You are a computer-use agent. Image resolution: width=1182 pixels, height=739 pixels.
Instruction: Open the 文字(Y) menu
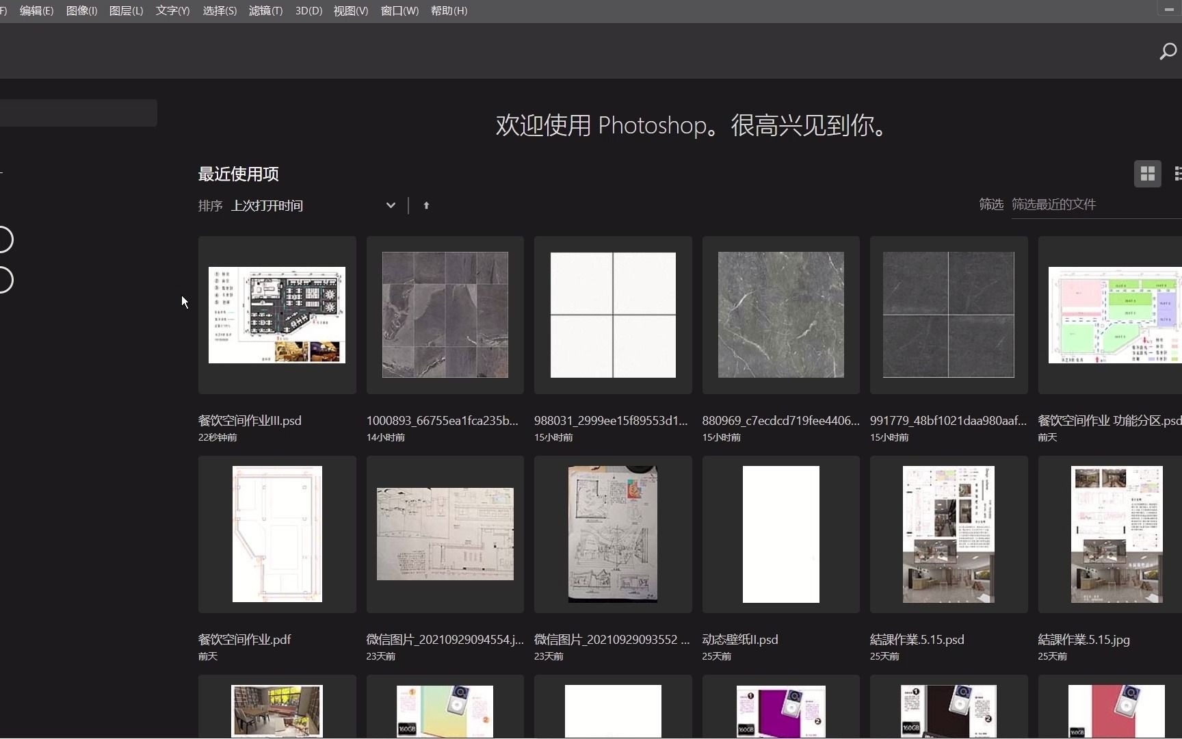[172, 11]
